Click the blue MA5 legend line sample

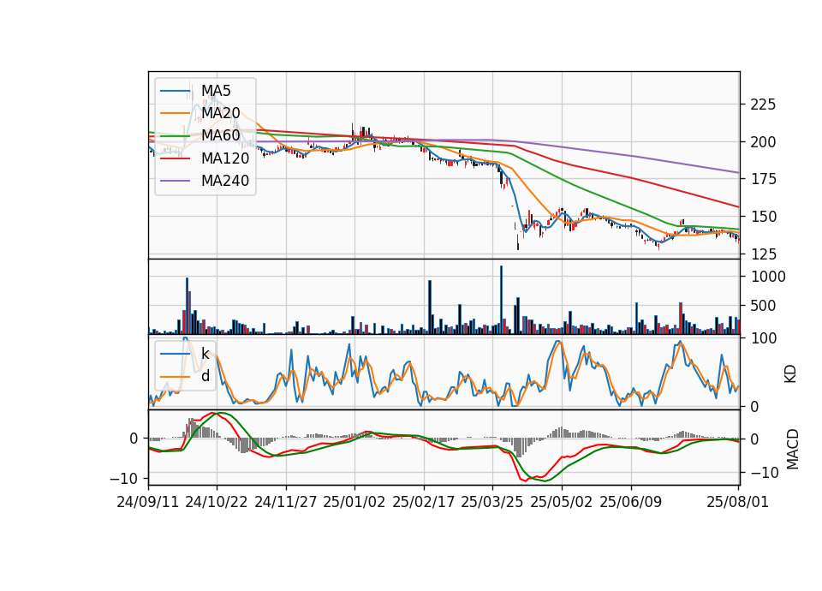point(175,91)
